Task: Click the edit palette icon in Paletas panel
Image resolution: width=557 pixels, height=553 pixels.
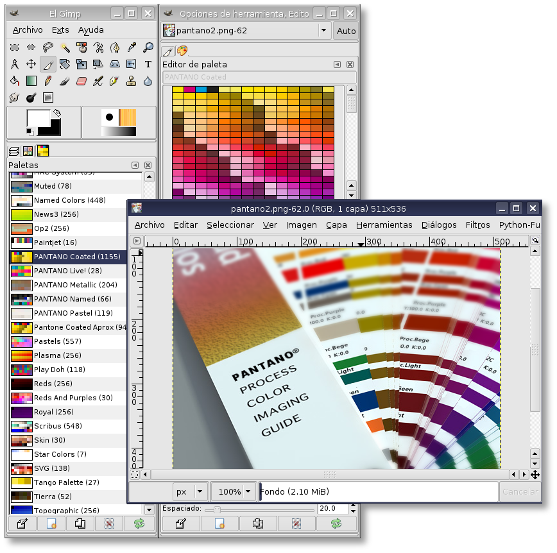Action: (22, 523)
